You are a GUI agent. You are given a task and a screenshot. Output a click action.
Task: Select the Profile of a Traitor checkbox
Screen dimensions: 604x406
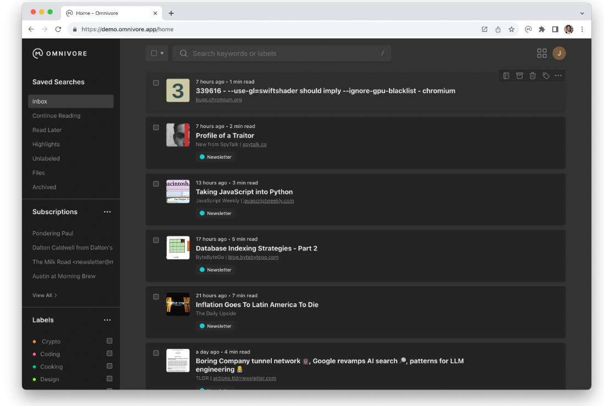pyautogui.click(x=156, y=127)
